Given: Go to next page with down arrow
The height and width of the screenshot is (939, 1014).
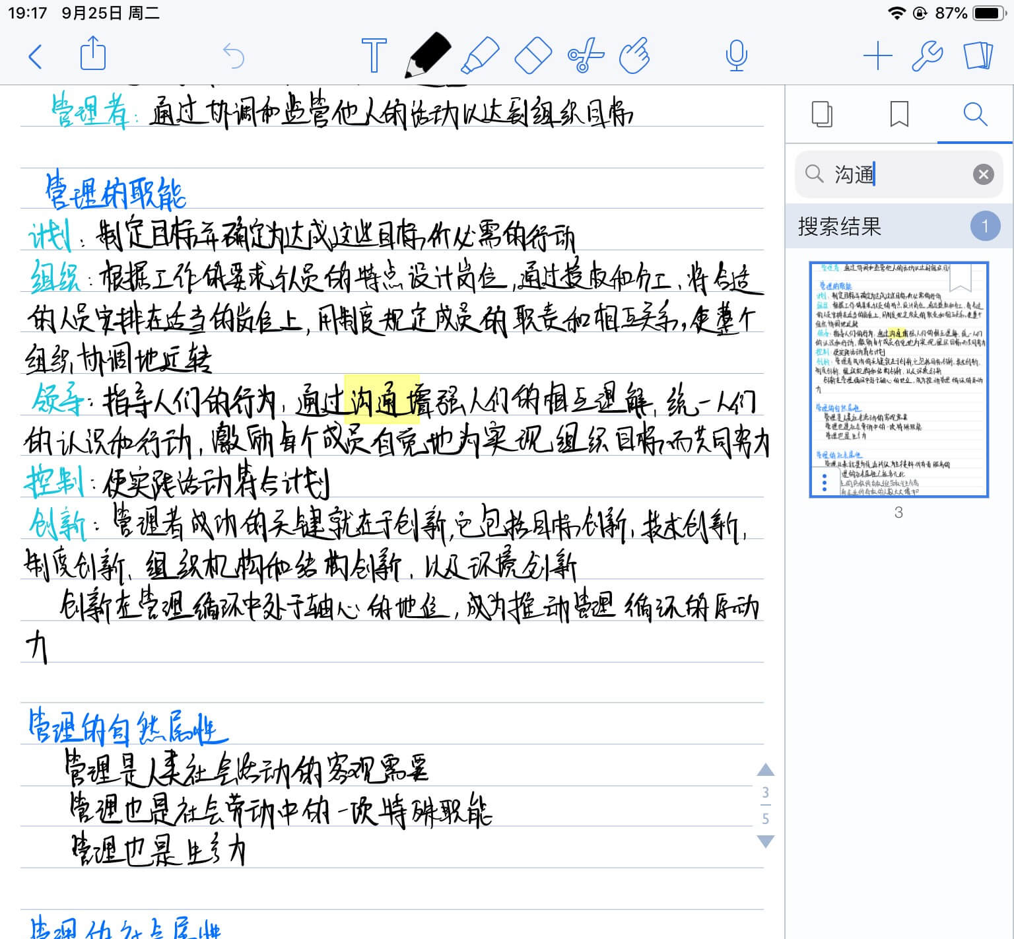Looking at the screenshot, I should (x=765, y=841).
